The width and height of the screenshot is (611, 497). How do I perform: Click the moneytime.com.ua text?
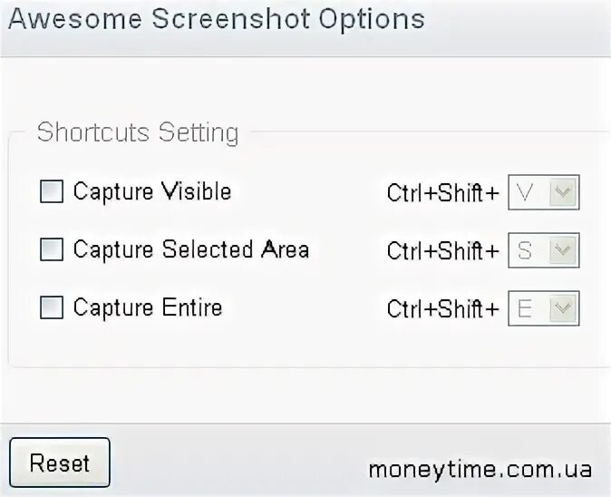480,469
